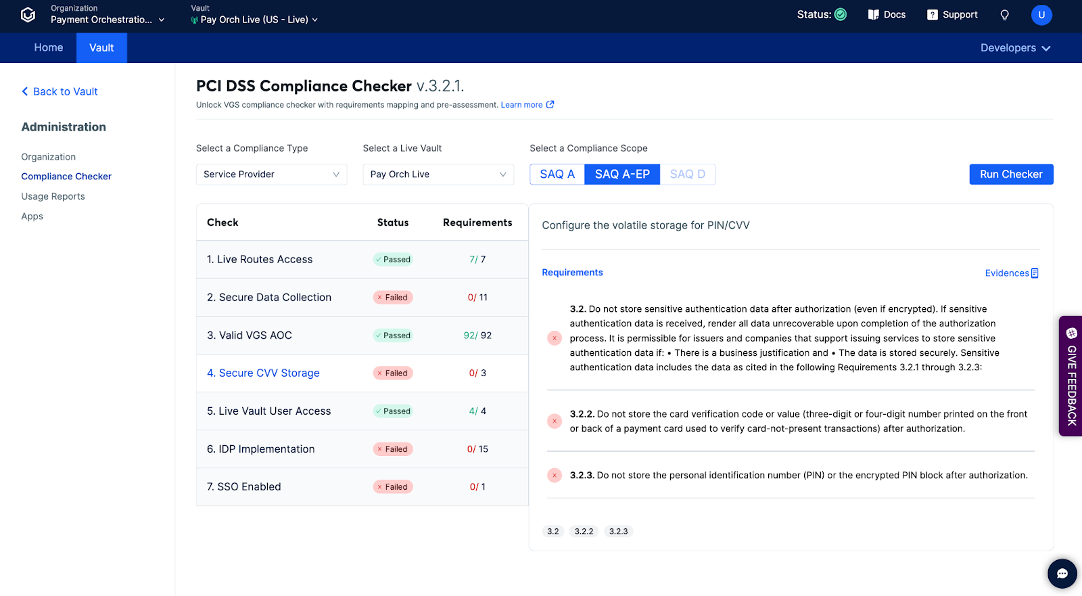Click the 0/11 requirements count
The image size is (1082, 596).
coord(477,298)
